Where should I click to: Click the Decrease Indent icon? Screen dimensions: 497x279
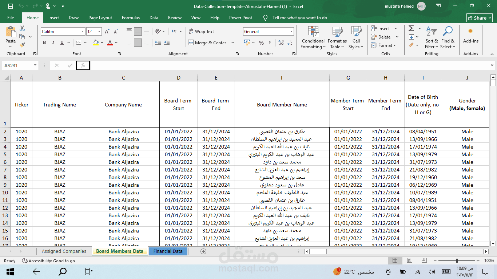pyautogui.click(x=158, y=43)
